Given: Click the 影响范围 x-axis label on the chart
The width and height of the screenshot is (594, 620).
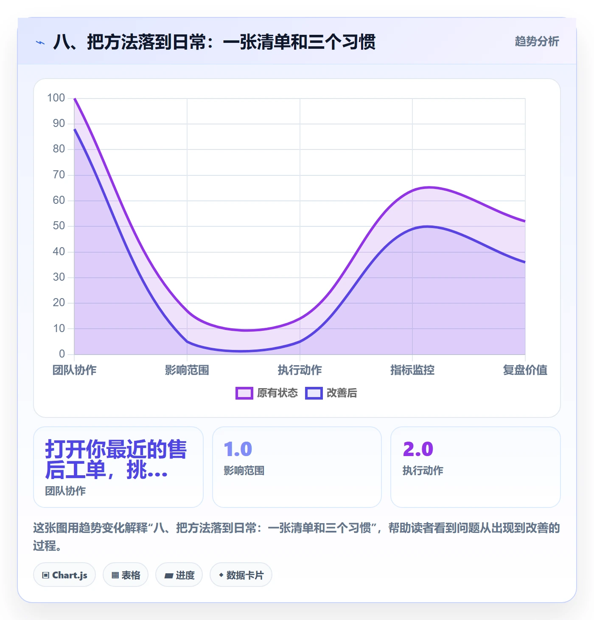Looking at the screenshot, I should click(x=187, y=370).
